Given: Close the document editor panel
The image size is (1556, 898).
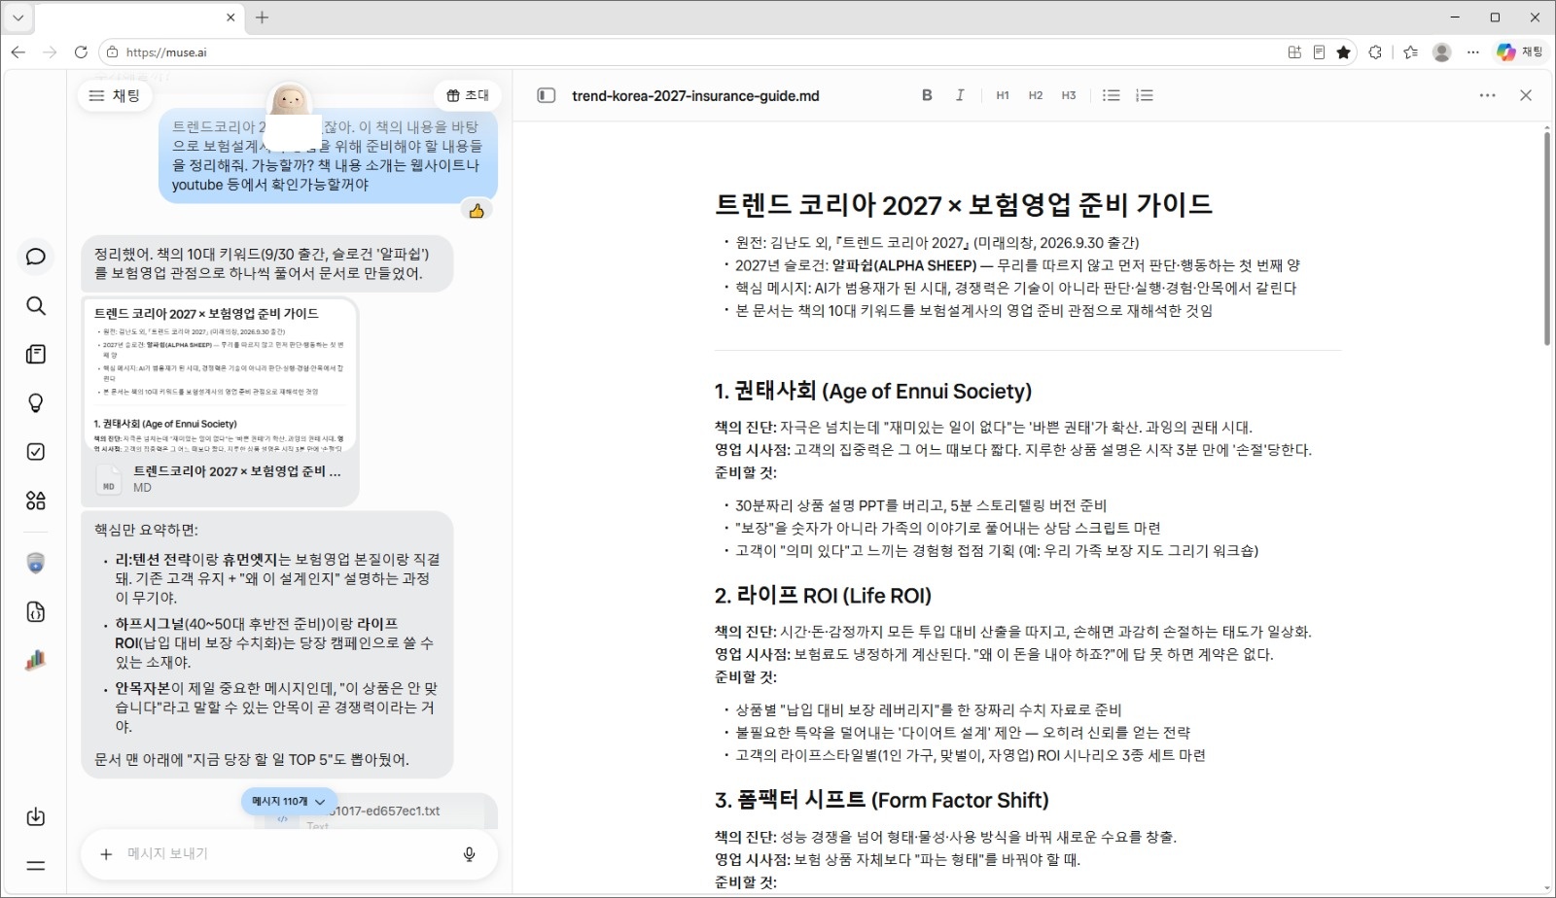Looking at the screenshot, I should pyautogui.click(x=1526, y=95).
